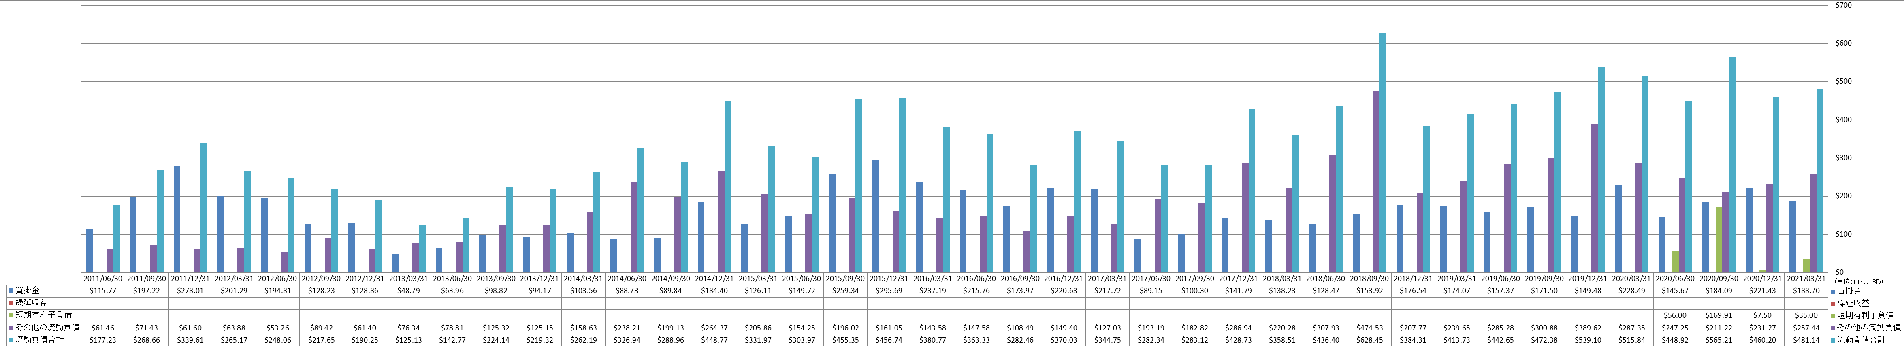This screenshot has width=1904, height=347.
Task: Click the cyan total bar for 2014/12/31
Action: tap(728, 187)
